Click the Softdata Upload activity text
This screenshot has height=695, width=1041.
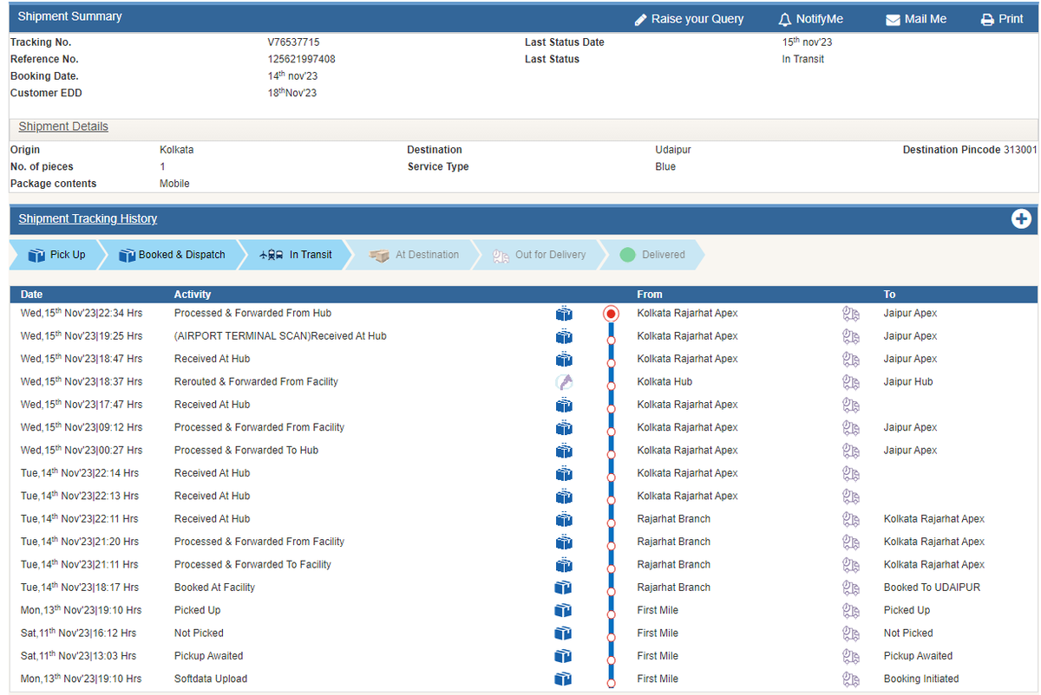211,679
